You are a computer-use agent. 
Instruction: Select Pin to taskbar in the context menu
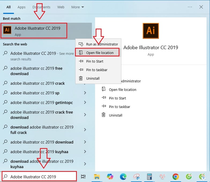point(98,70)
